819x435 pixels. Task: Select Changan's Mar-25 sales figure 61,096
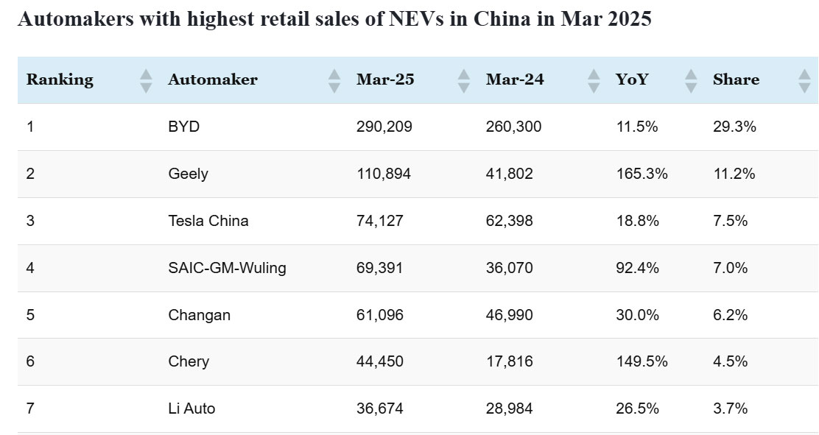pyautogui.click(x=380, y=315)
